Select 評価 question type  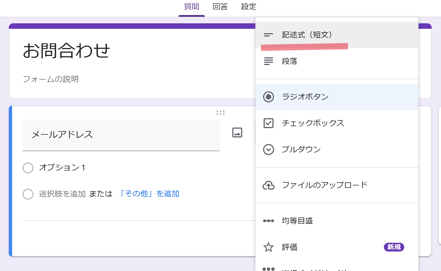pos(337,247)
